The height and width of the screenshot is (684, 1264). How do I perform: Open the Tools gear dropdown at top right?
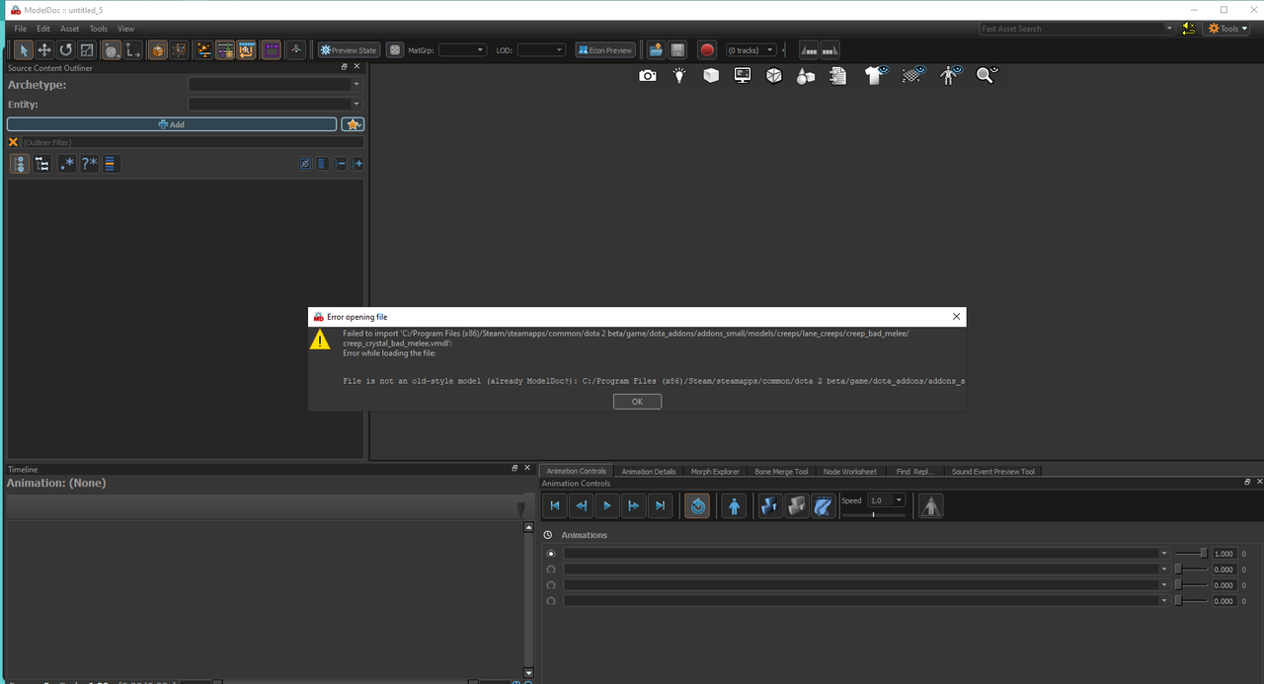coord(1227,29)
